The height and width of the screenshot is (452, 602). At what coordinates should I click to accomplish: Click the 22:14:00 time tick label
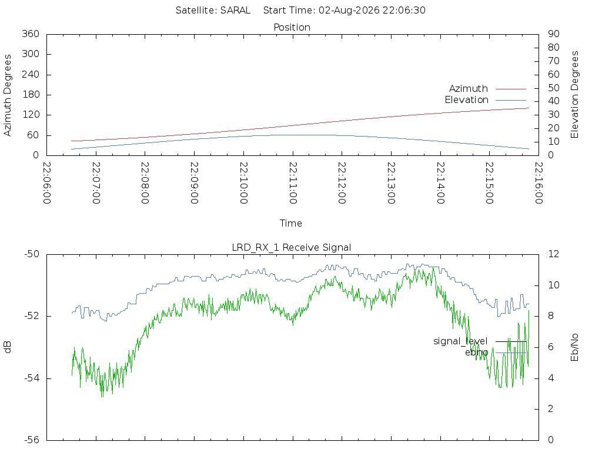tap(440, 183)
